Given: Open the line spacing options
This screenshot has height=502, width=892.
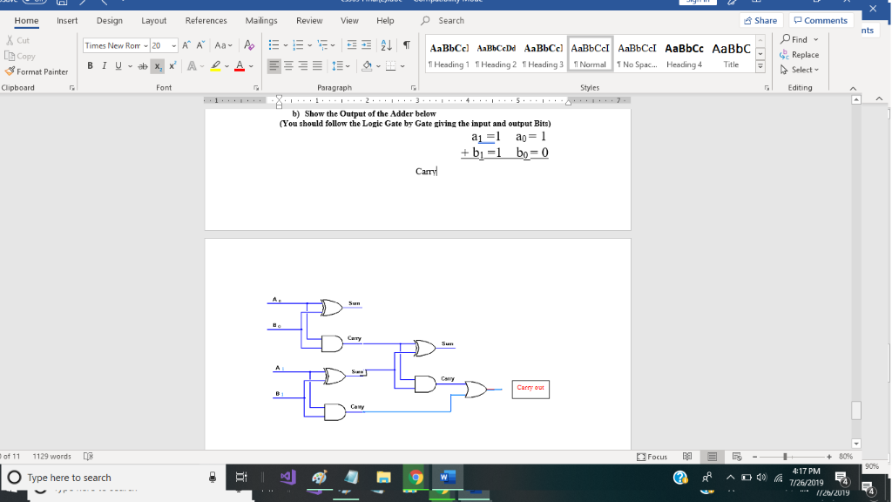Looking at the screenshot, I should tap(340, 66).
